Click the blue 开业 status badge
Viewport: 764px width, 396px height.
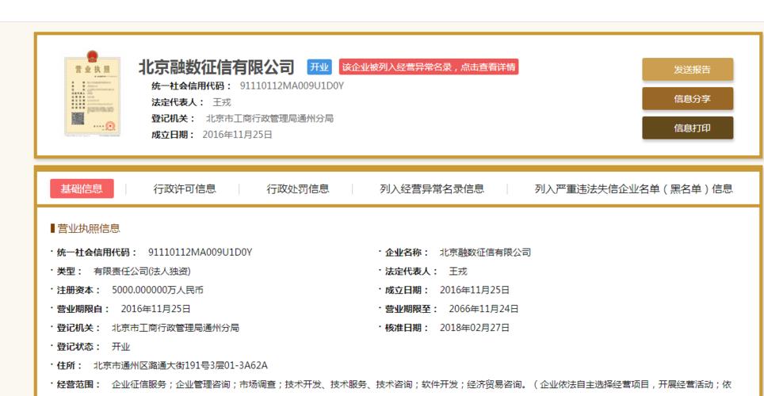pos(319,67)
